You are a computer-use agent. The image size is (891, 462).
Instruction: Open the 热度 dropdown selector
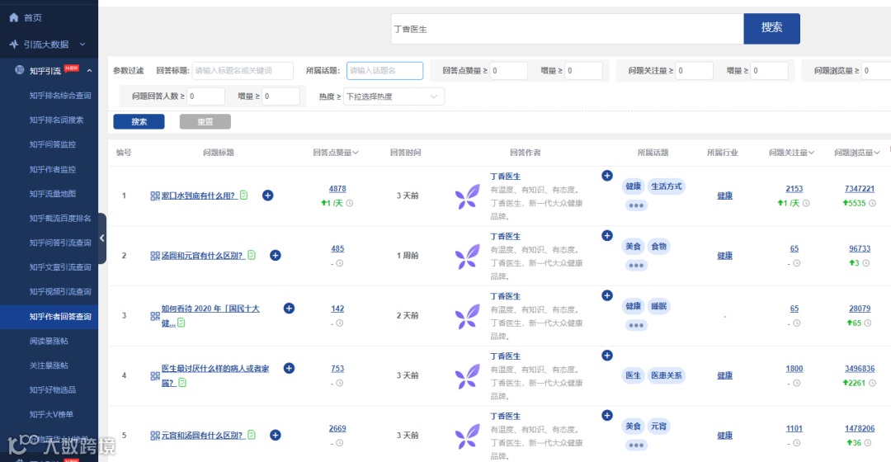394,97
